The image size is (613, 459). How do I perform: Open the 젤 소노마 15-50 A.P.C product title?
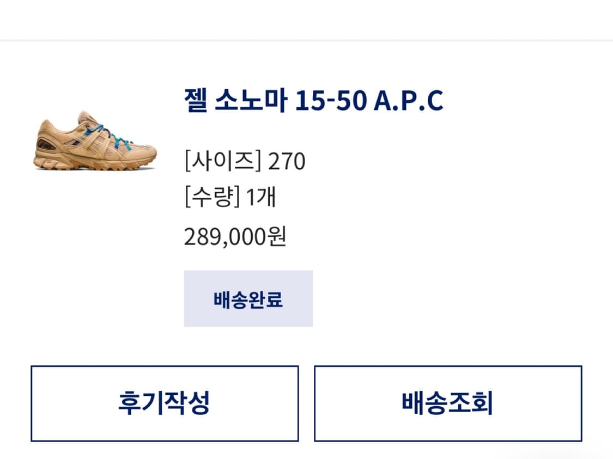(x=314, y=101)
